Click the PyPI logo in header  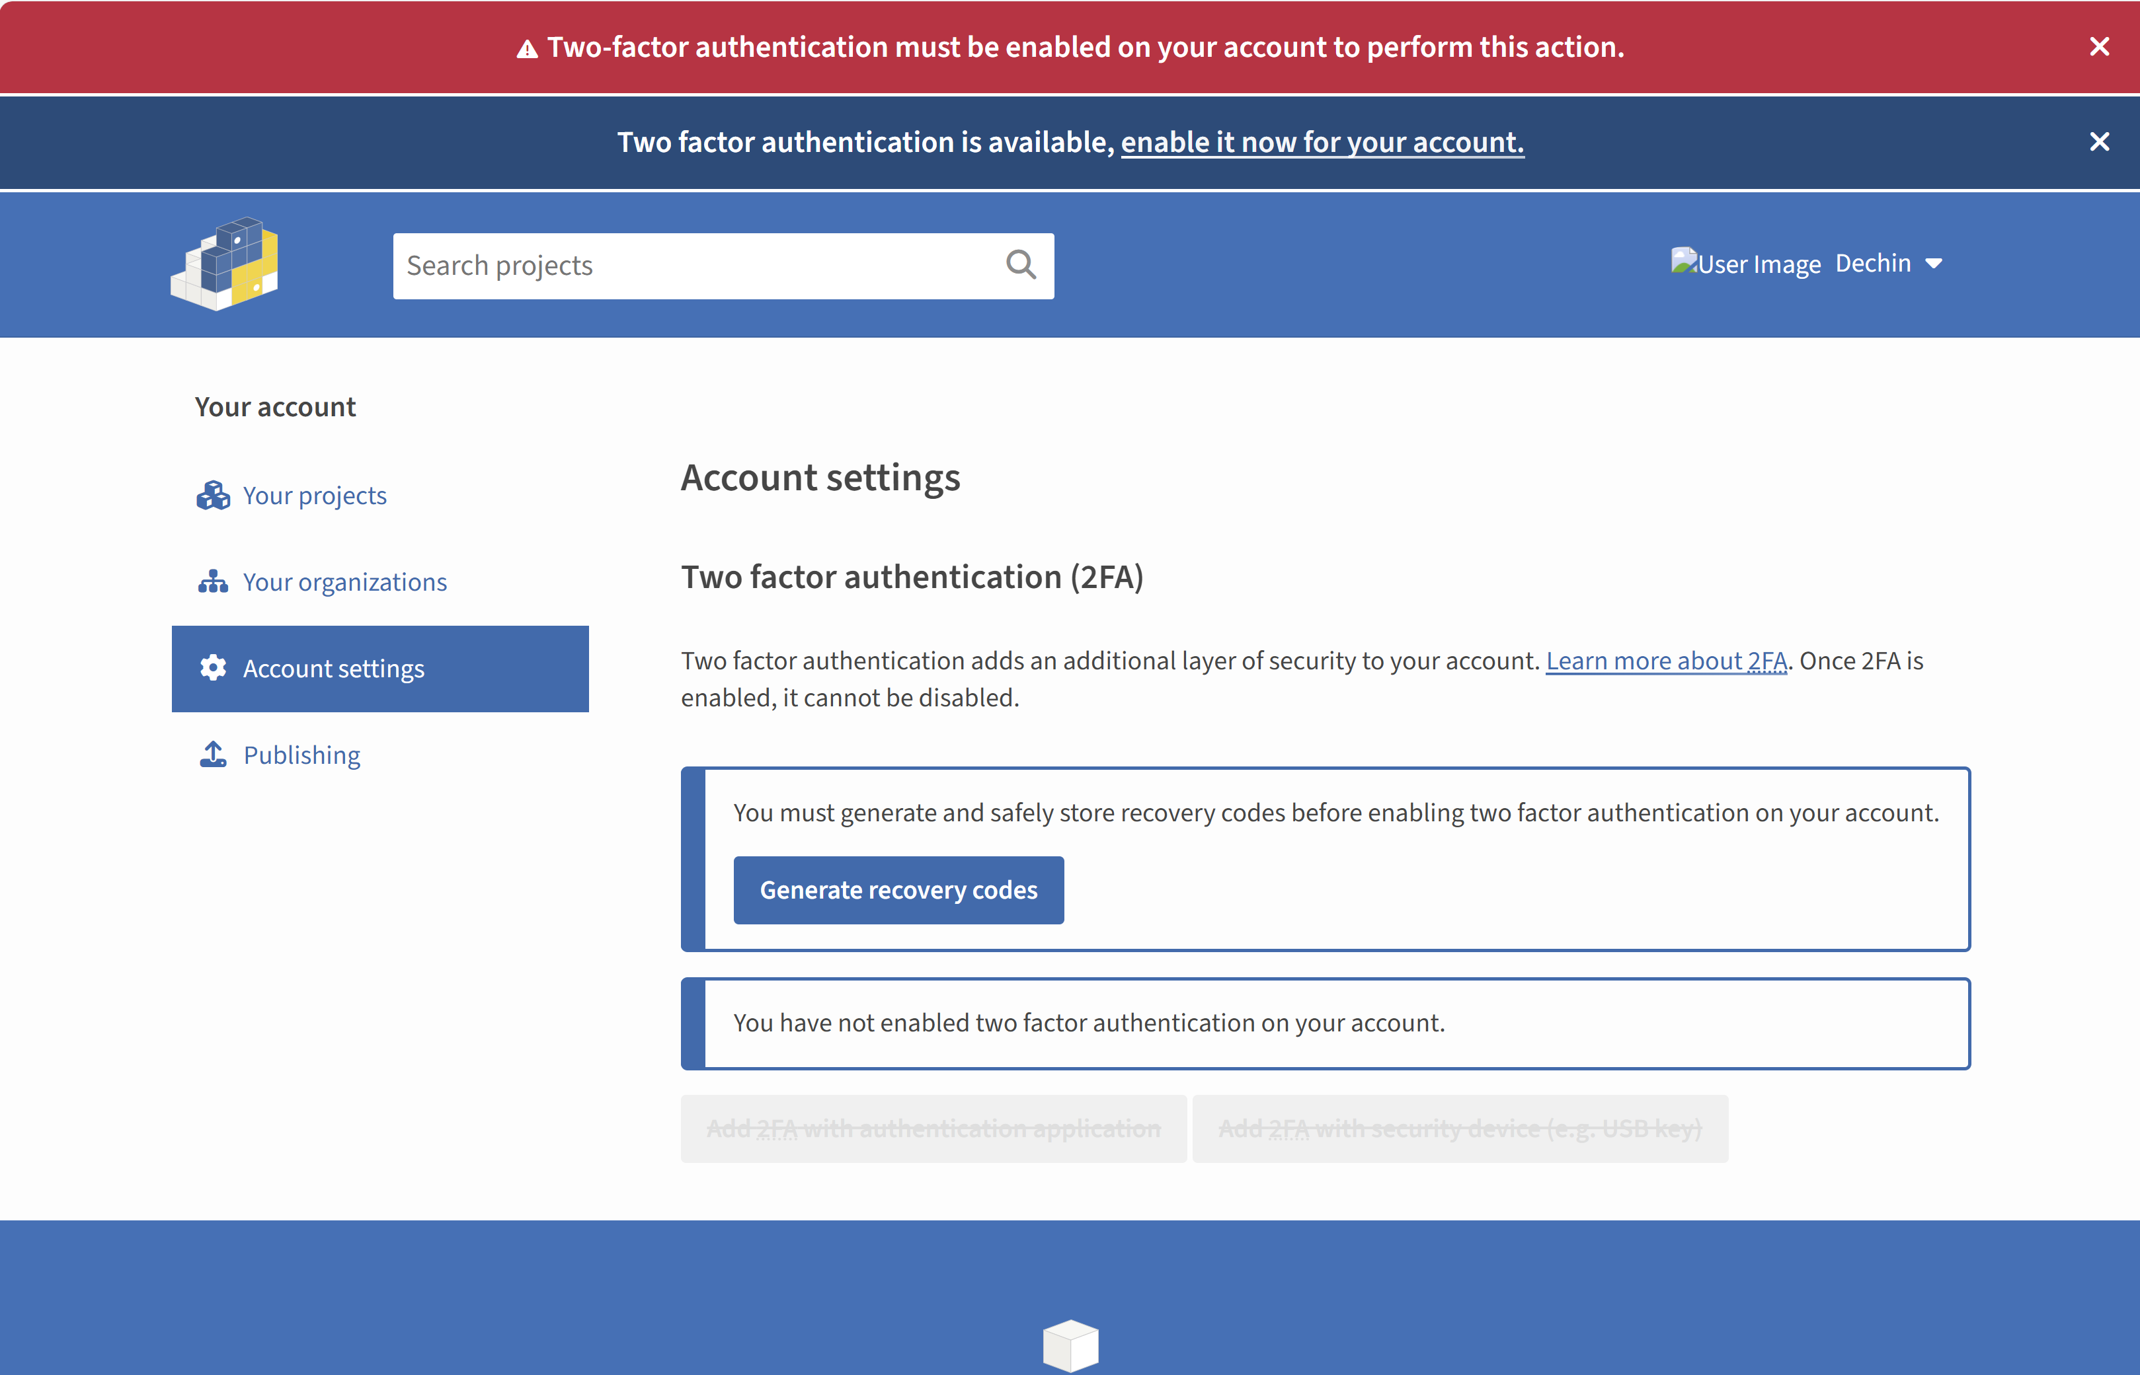point(225,264)
